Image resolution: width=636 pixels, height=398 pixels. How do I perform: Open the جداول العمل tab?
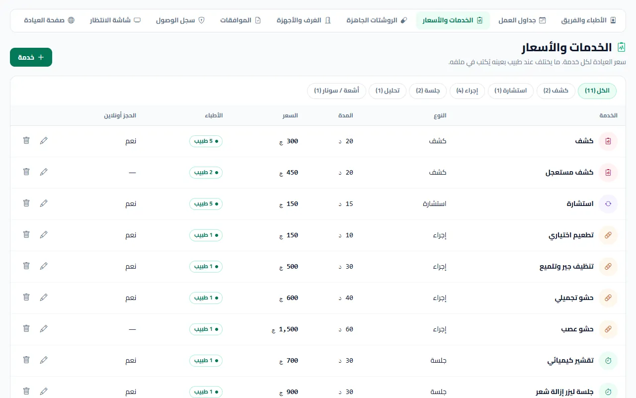click(x=522, y=20)
